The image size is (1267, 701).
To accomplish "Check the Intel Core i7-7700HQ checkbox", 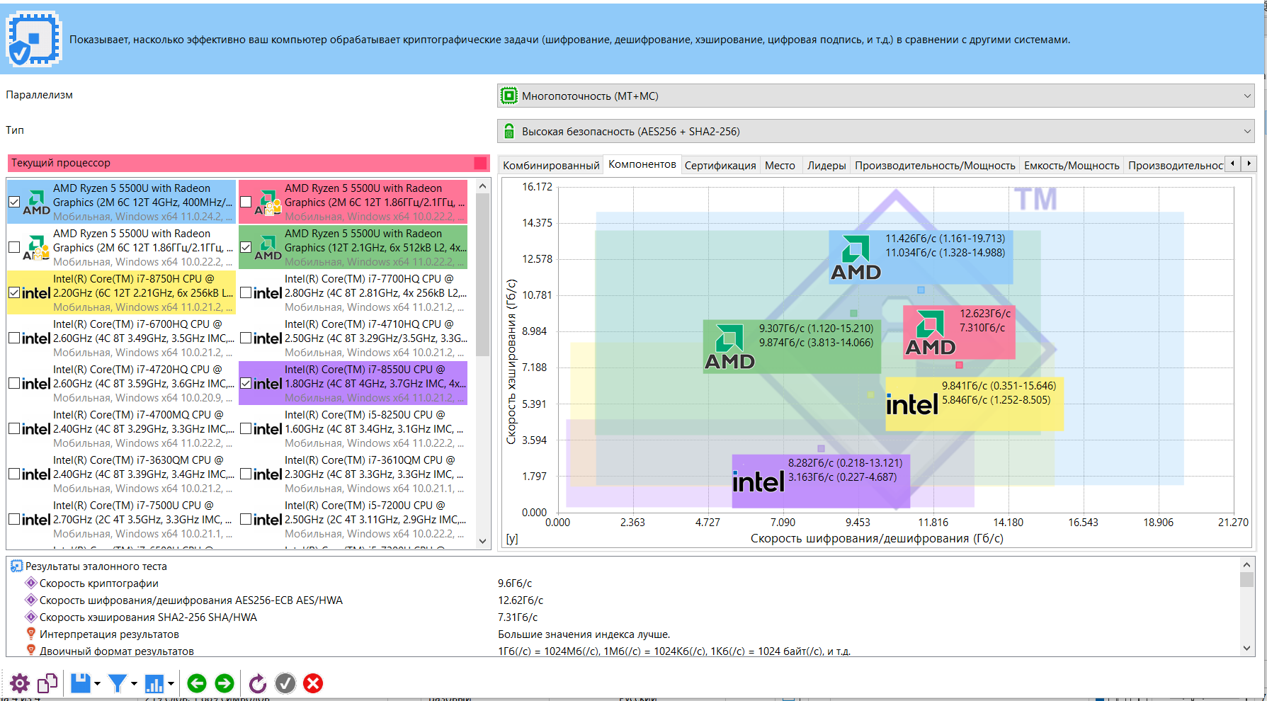I will [x=246, y=292].
